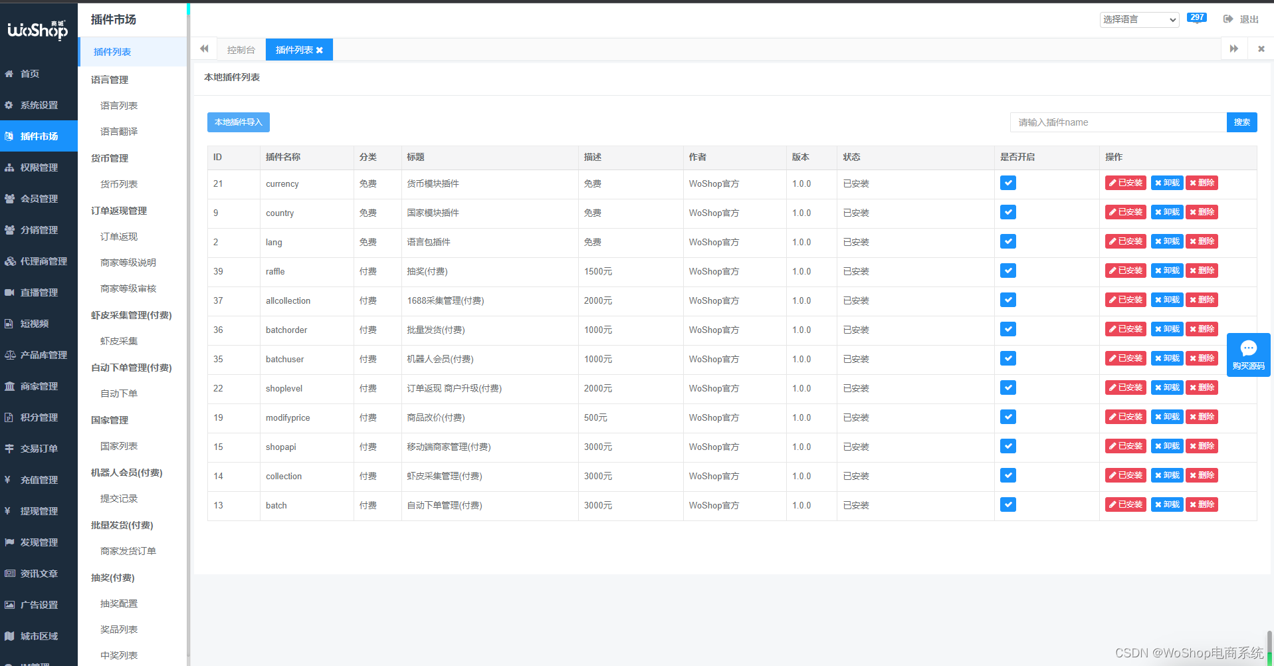This screenshot has width=1274, height=666.
Task: Click the 搜索 search button
Action: (x=1241, y=122)
